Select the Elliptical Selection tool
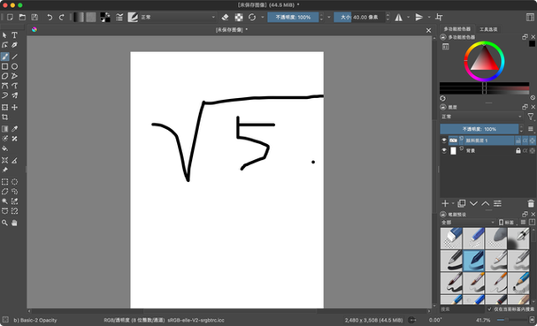 [x=14, y=182]
